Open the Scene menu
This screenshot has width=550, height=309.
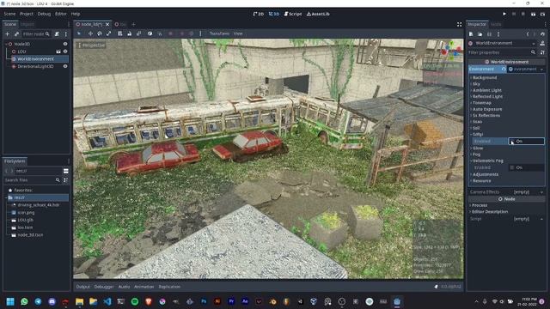tap(9, 14)
